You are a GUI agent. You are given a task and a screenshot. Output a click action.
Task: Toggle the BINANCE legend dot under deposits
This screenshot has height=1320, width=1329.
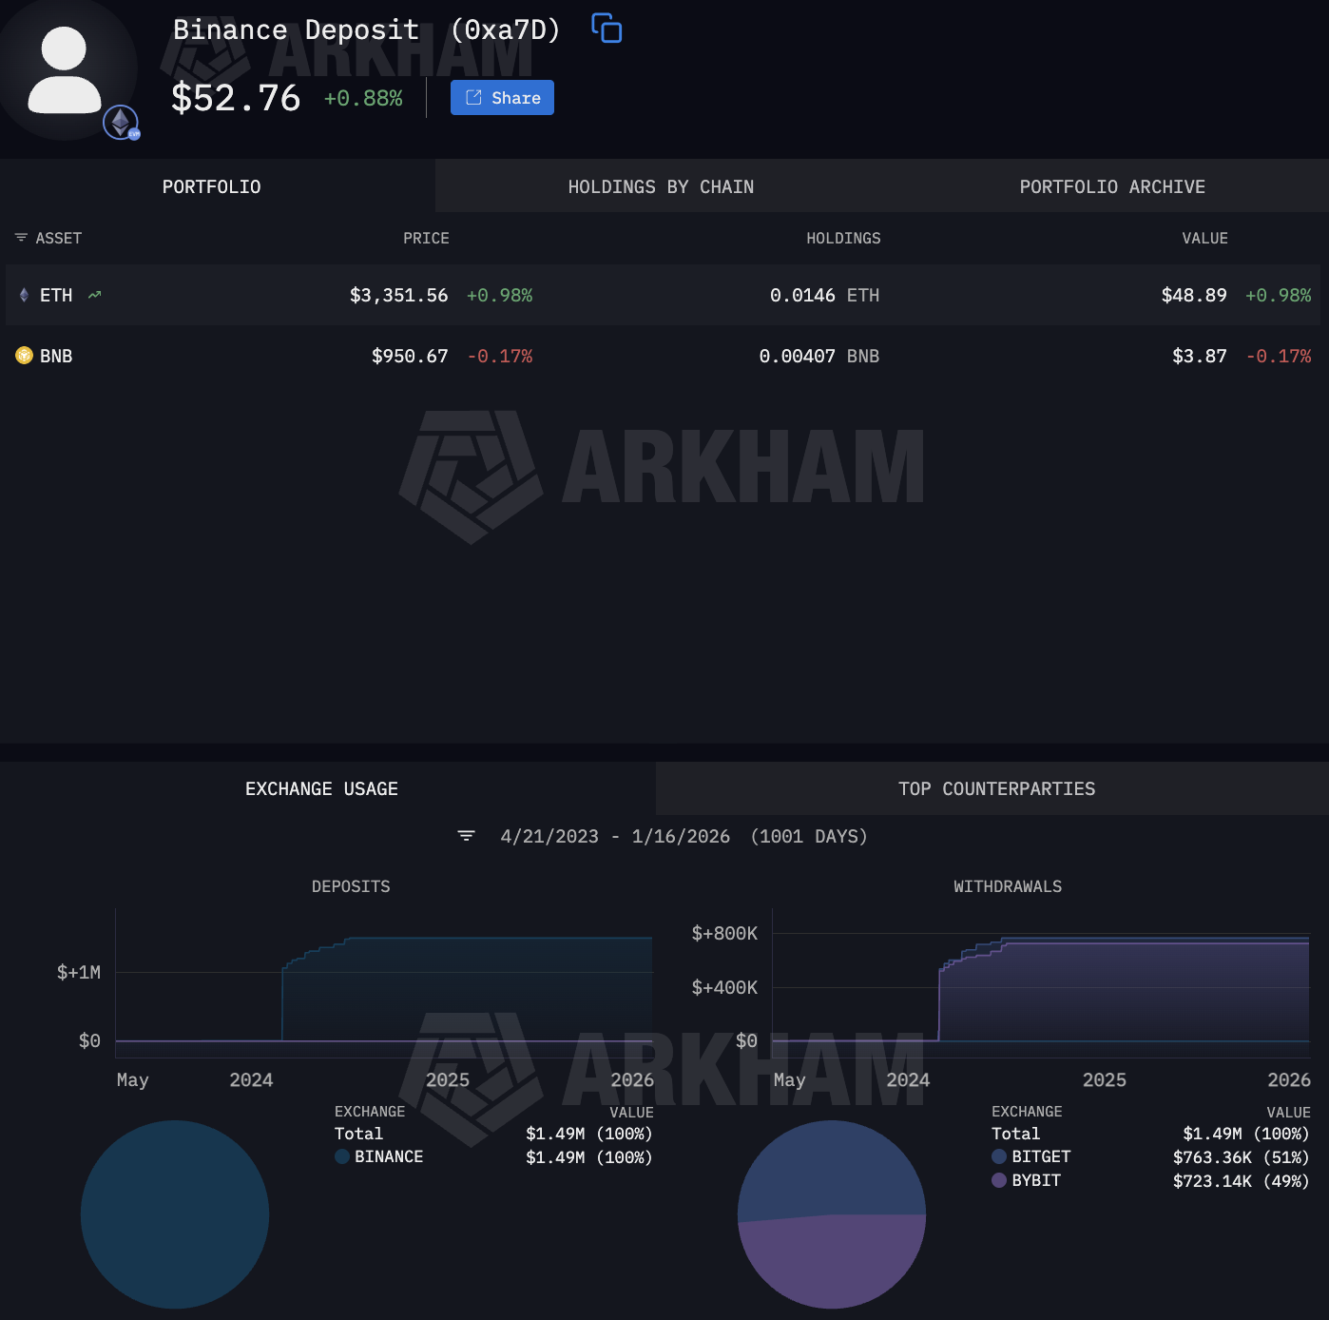click(341, 1157)
